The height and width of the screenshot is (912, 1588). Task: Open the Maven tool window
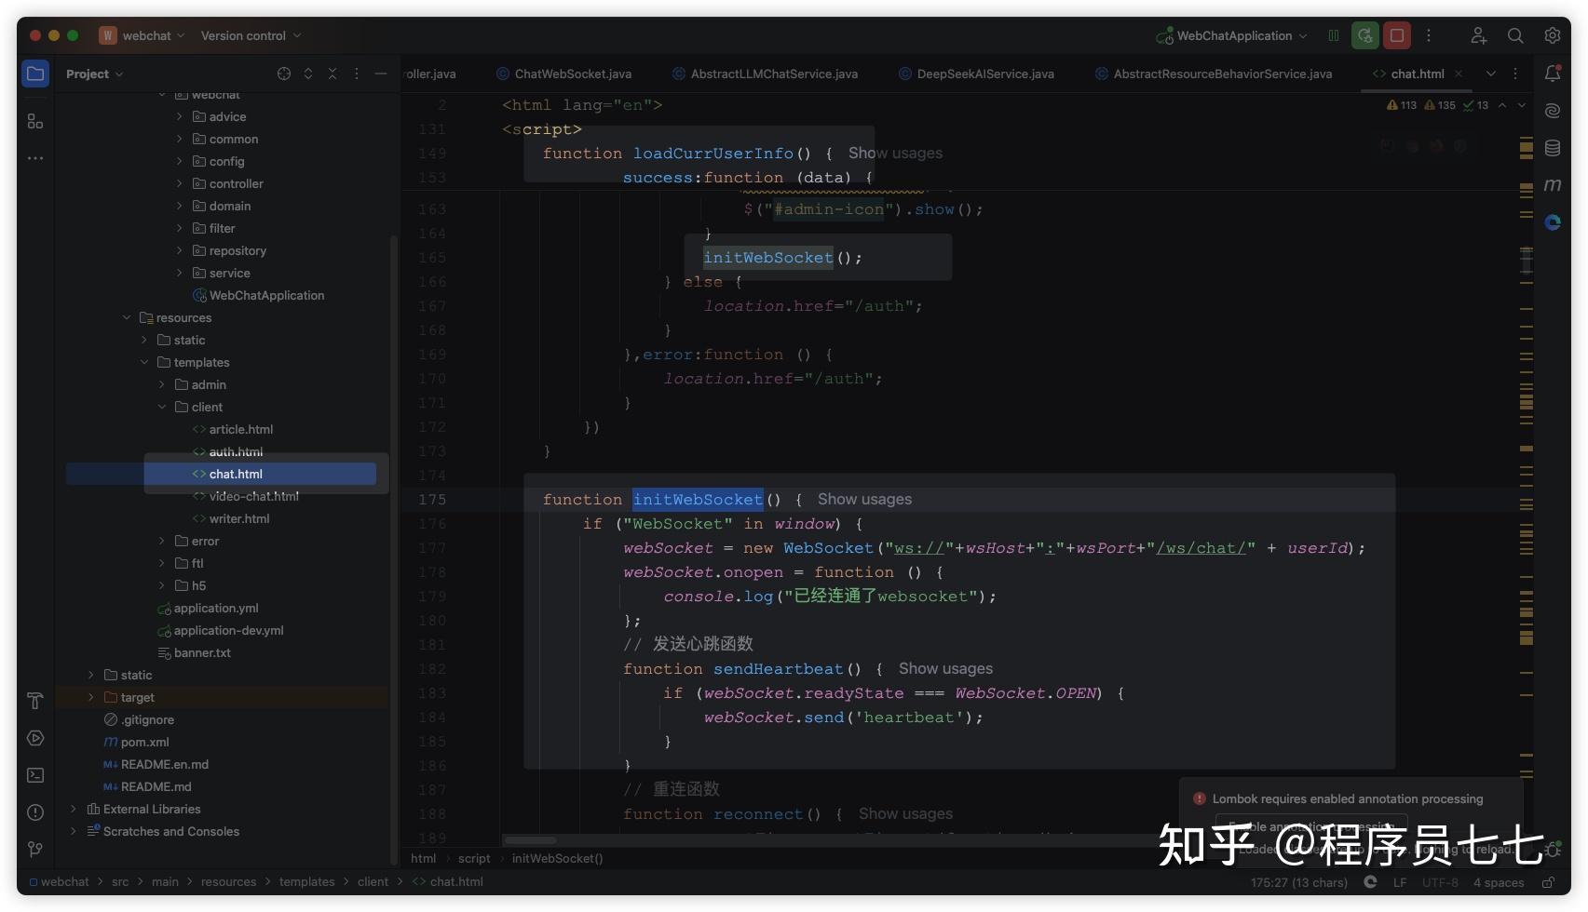1552,184
